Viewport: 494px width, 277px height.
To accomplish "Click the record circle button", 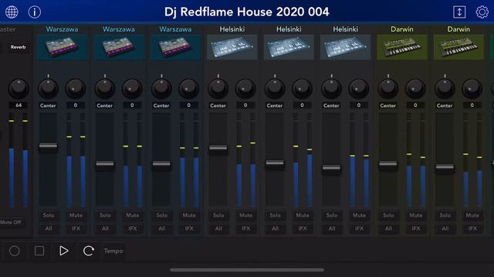I will coord(14,251).
